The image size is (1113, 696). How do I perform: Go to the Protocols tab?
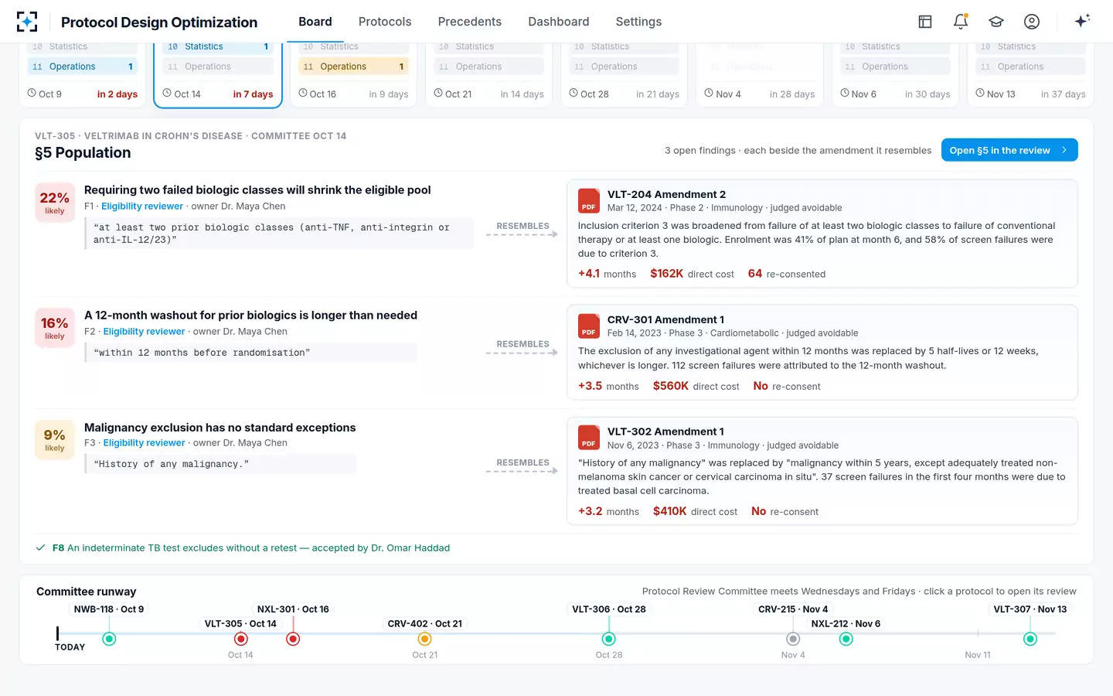coord(385,22)
